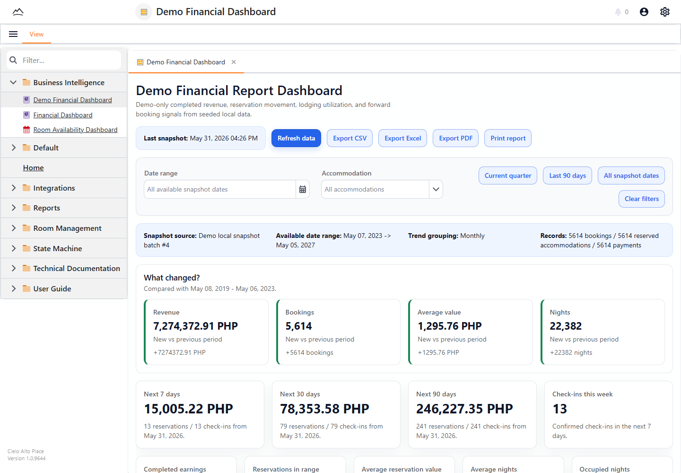Image resolution: width=681 pixels, height=473 pixels.
Task: Click the Export CSV button
Action: (350, 138)
